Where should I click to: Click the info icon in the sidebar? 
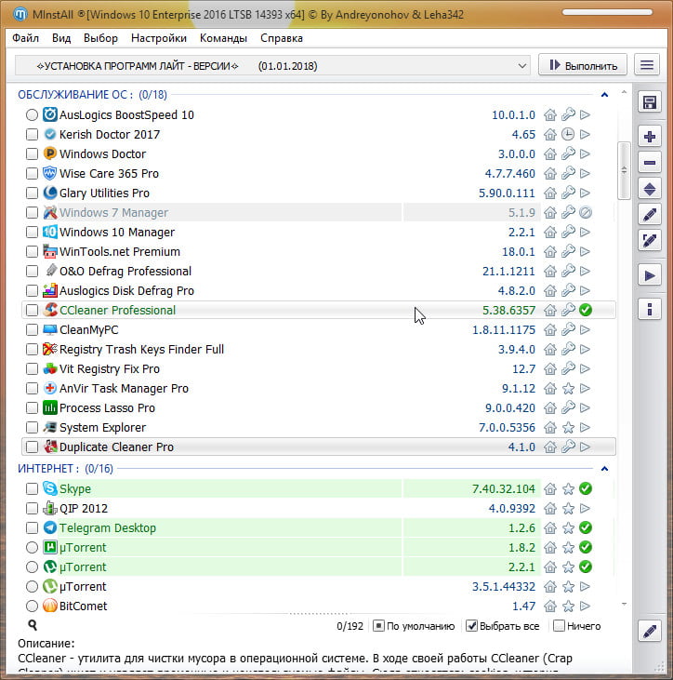coord(650,309)
